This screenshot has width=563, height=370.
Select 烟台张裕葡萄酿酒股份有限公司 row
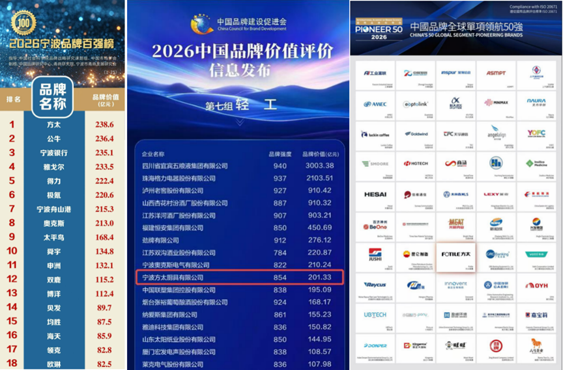point(240,302)
